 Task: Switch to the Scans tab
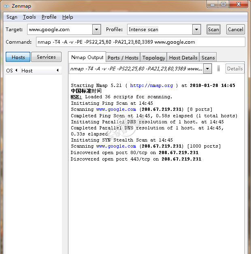[x=208, y=58]
